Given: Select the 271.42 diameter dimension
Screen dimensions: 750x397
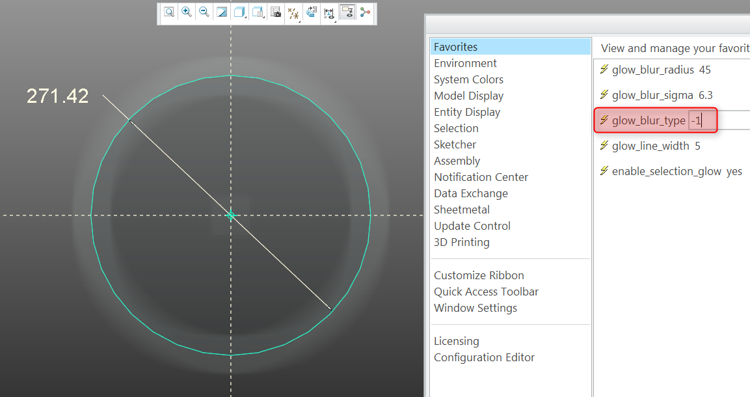Looking at the screenshot, I should [x=57, y=96].
